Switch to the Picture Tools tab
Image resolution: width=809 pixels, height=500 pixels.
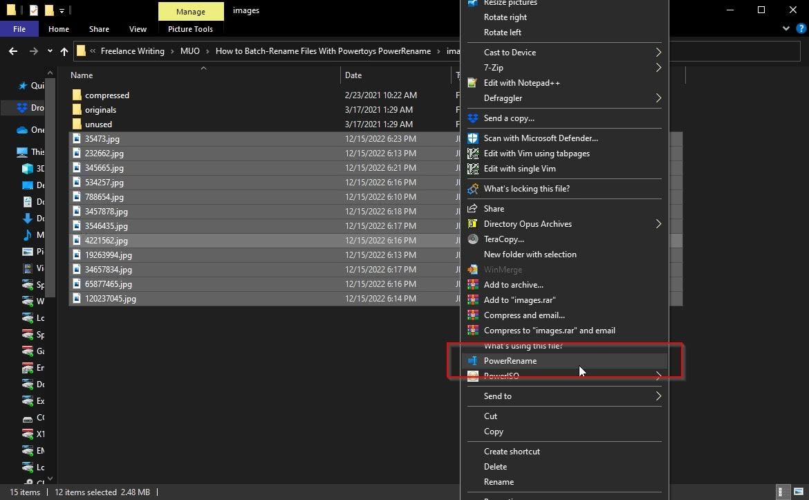(x=190, y=29)
